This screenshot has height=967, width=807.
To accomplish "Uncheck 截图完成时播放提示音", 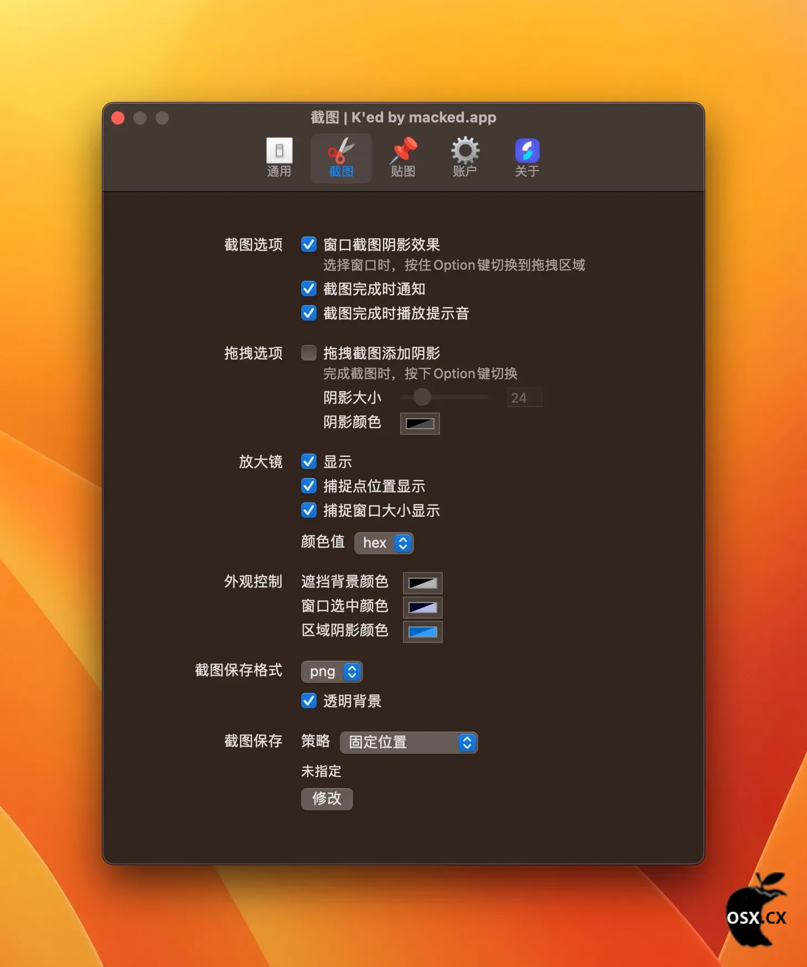I will coord(309,313).
